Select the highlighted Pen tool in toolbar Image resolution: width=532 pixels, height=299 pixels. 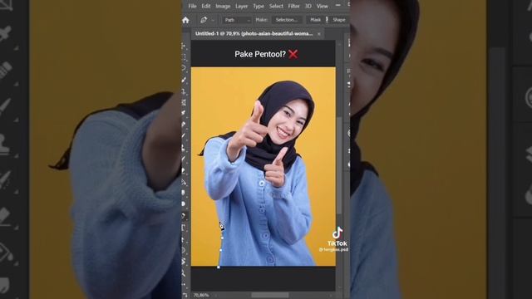(x=184, y=216)
